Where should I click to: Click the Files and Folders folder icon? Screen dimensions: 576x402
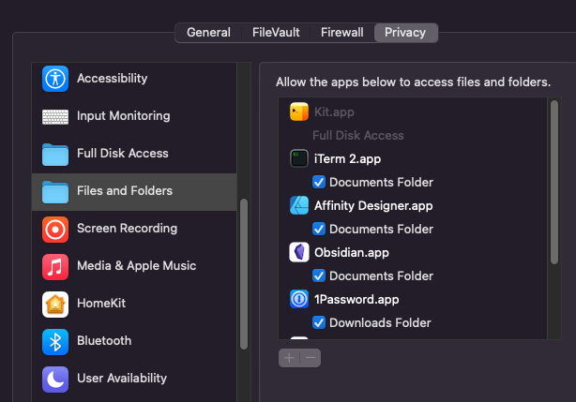55,192
